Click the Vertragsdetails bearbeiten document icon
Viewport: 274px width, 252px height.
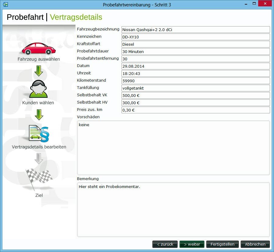[x=39, y=133]
